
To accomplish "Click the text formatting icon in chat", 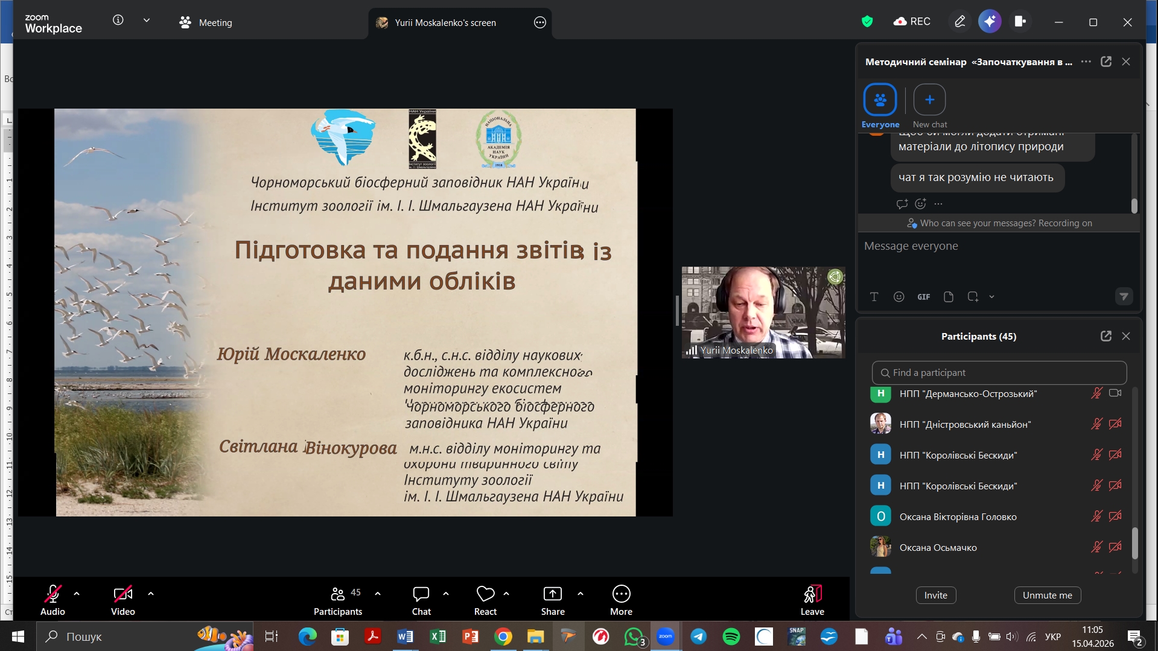I will click(874, 297).
